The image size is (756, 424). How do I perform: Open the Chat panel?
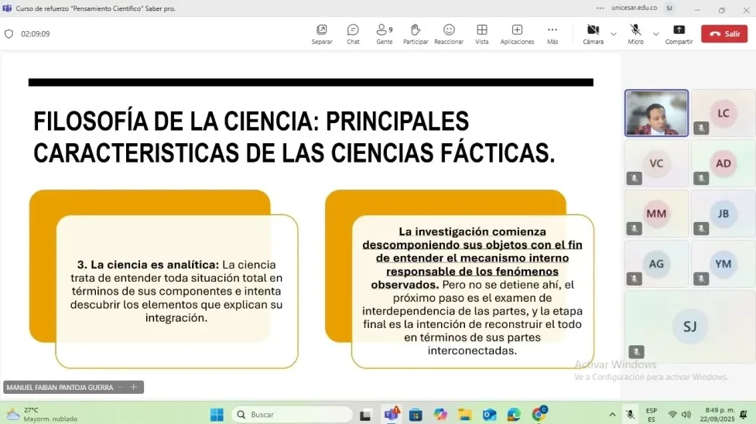[x=353, y=34]
